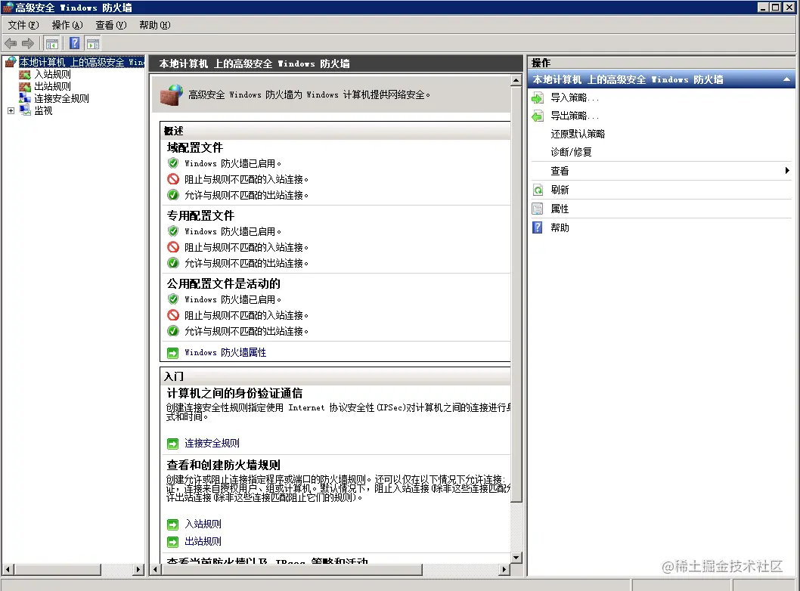Click the connection security rules tree icon
800x591 pixels.
25,98
